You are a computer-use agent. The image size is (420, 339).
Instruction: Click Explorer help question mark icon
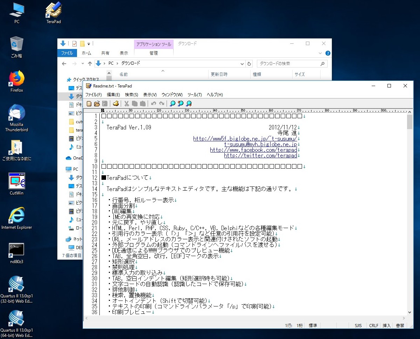tap(328, 53)
